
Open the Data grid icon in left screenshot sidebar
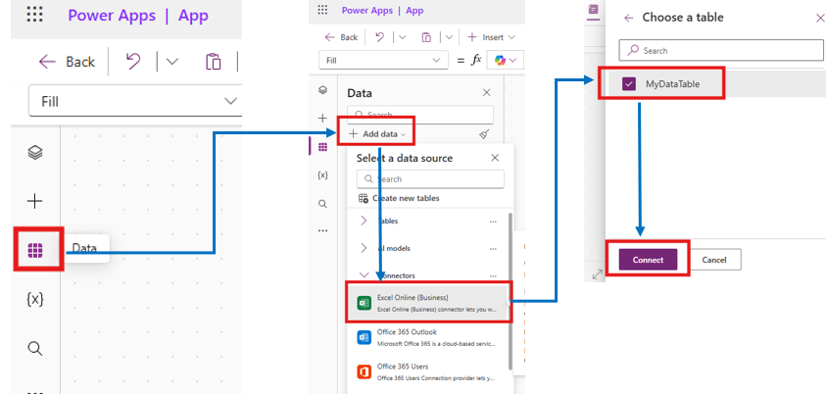click(34, 250)
